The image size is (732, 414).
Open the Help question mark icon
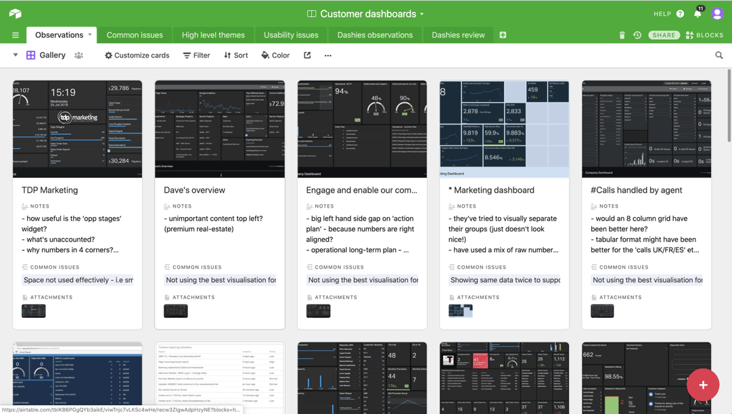[680, 14]
